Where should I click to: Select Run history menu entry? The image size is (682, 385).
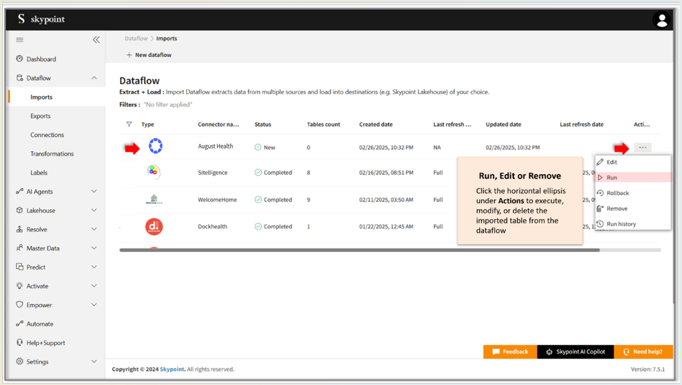621,224
